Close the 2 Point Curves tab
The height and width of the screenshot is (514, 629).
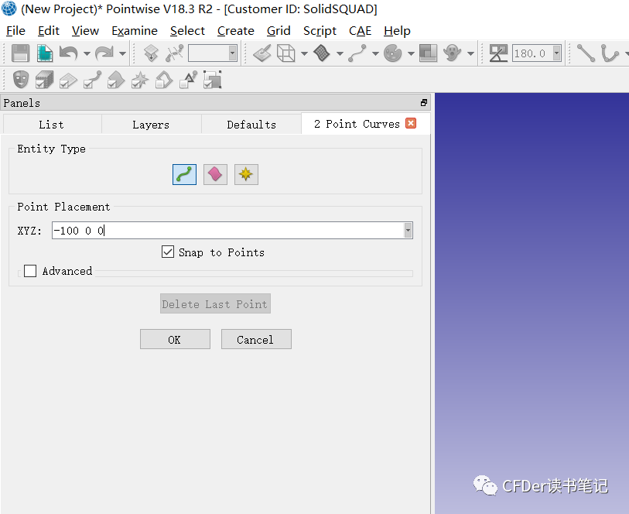pyautogui.click(x=411, y=123)
